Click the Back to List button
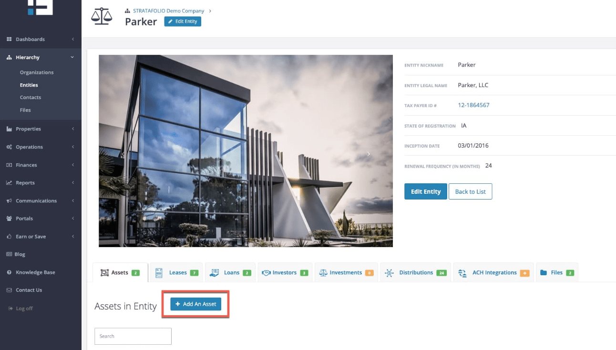Image resolution: width=616 pixels, height=350 pixels. tap(470, 191)
